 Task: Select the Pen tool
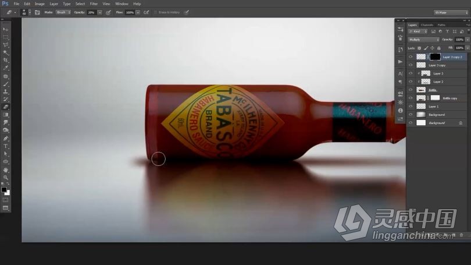click(x=6, y=139)
